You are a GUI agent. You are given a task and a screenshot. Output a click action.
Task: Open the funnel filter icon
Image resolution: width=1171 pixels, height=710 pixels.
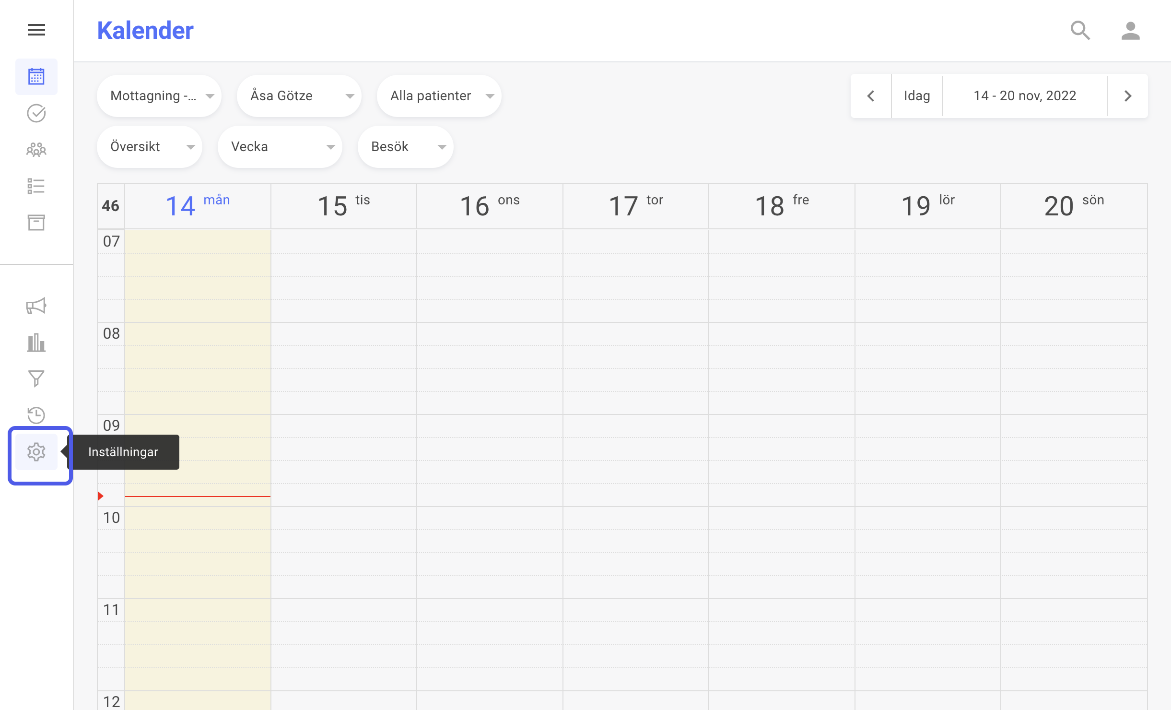click(36, 379)
